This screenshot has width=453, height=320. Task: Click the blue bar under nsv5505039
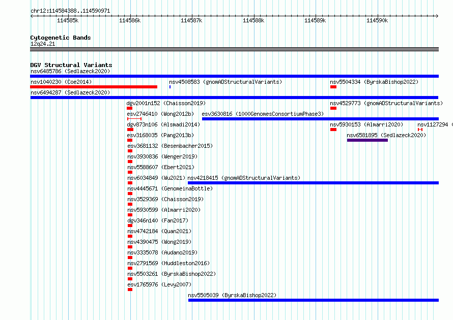314,300
